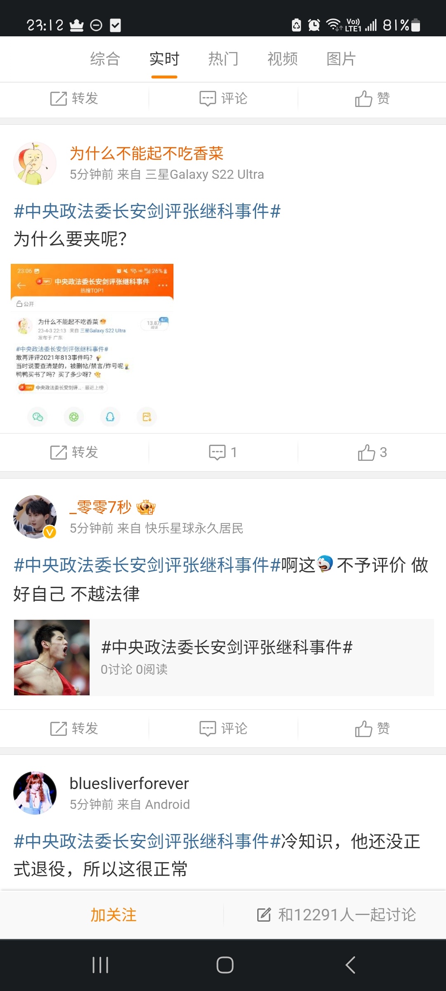Like the post with 3 likes
Image resolution: width=446 pixels, height=991 pixels.
(372, 452)
